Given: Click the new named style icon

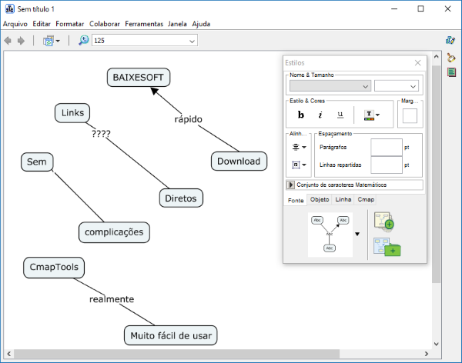Looking at the screenshot, I should click(384, 221).
